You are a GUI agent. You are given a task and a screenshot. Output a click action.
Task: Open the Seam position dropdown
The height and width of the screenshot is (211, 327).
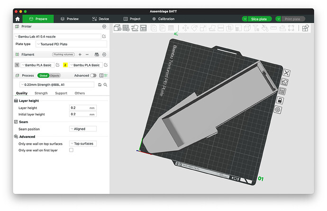tap(83, 129)
